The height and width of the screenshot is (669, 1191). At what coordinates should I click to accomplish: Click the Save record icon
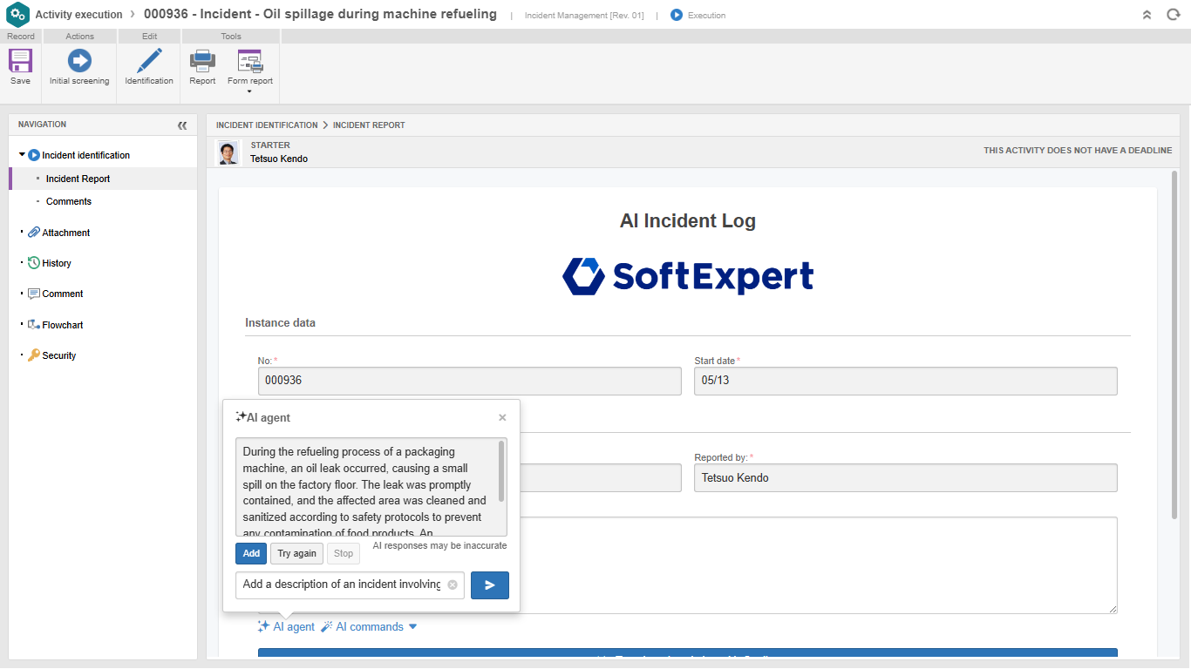point(20,61)
